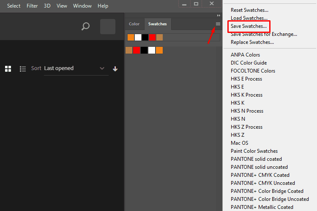
Task: Load ANPA Colors swatch library
Action: coord(245,55)
